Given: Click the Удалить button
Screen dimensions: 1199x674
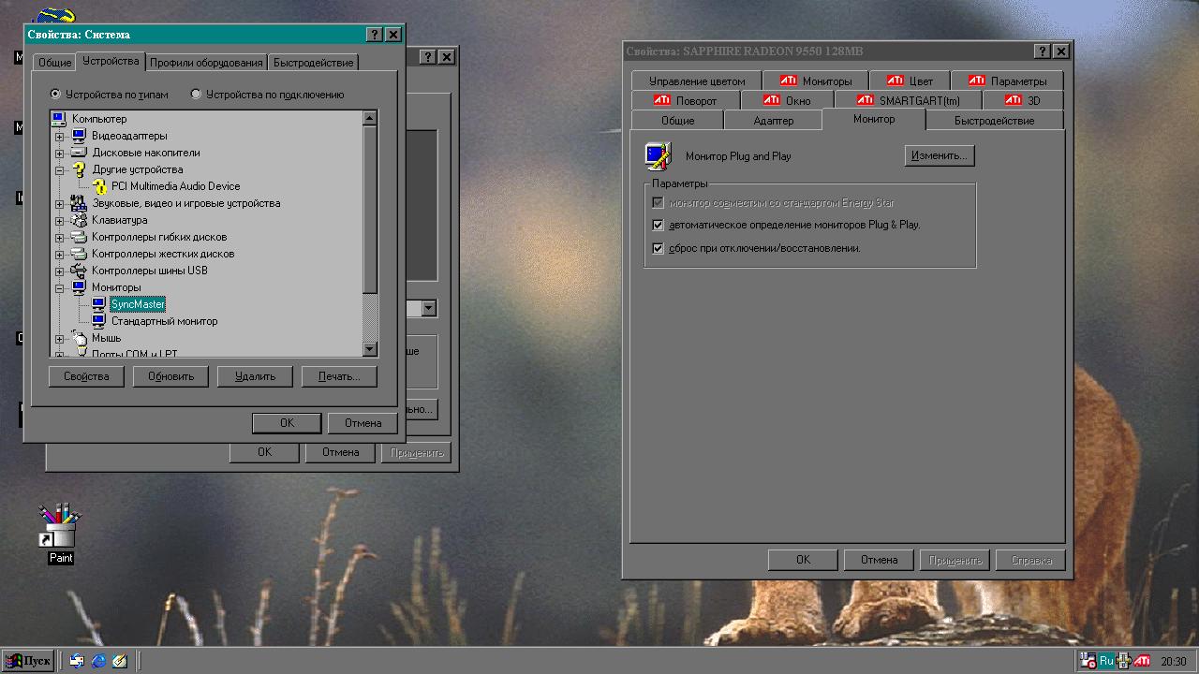Looking at the screenshot, I should [255, 376].
